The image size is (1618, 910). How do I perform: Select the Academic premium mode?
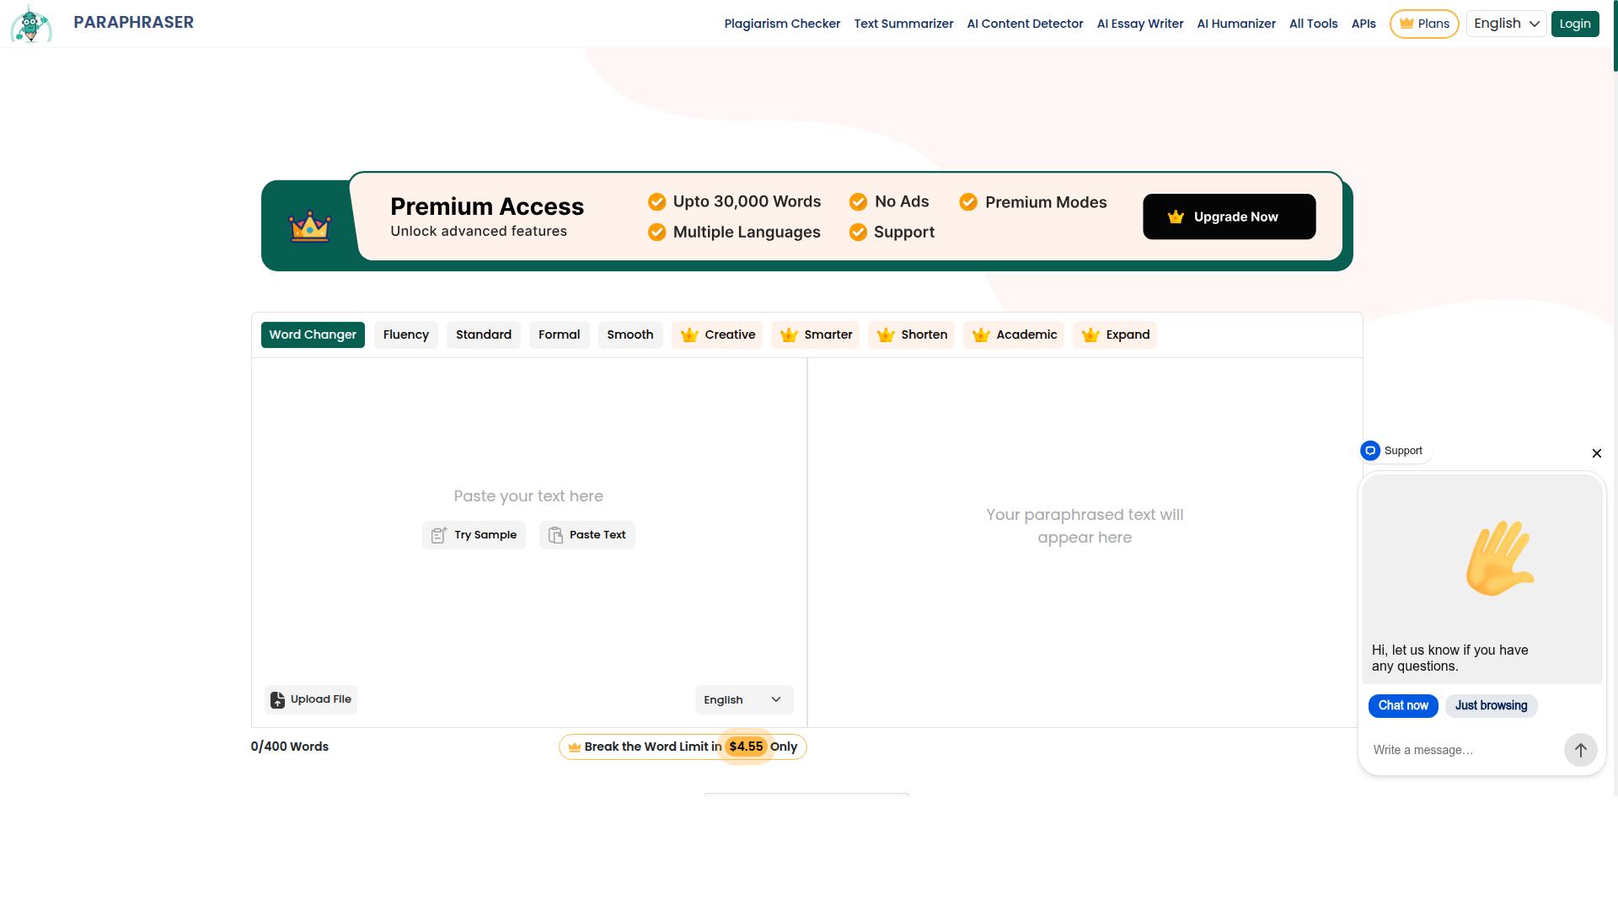pyautogui.click(x=1014, y=335)
